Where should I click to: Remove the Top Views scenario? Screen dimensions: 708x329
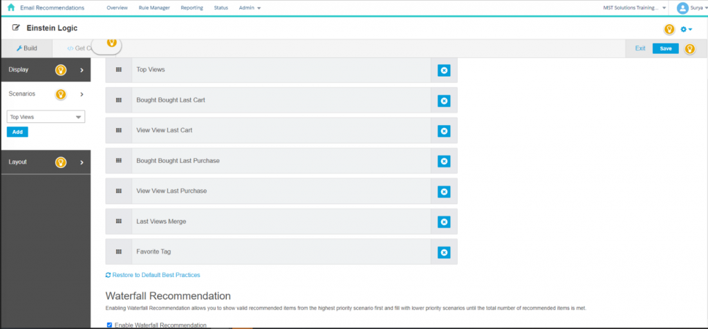tap(444, 70)
